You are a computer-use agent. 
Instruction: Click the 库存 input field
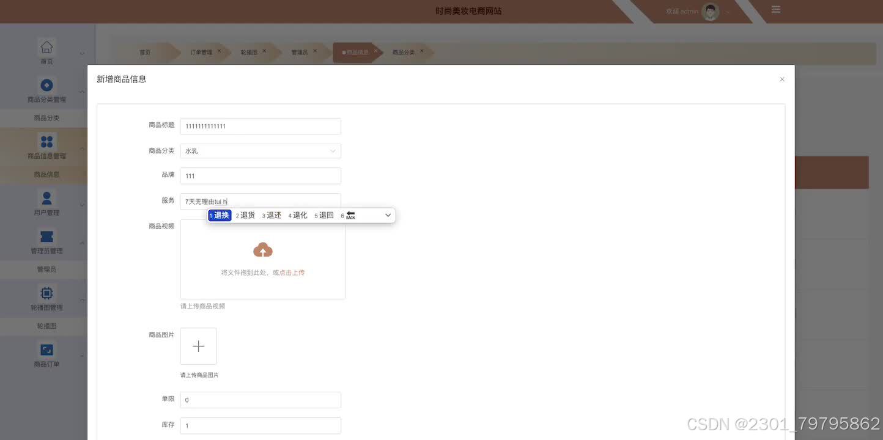point(260,425)
